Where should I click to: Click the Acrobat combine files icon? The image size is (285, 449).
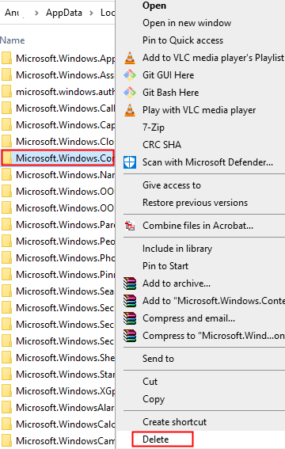(x=130, y=226)
